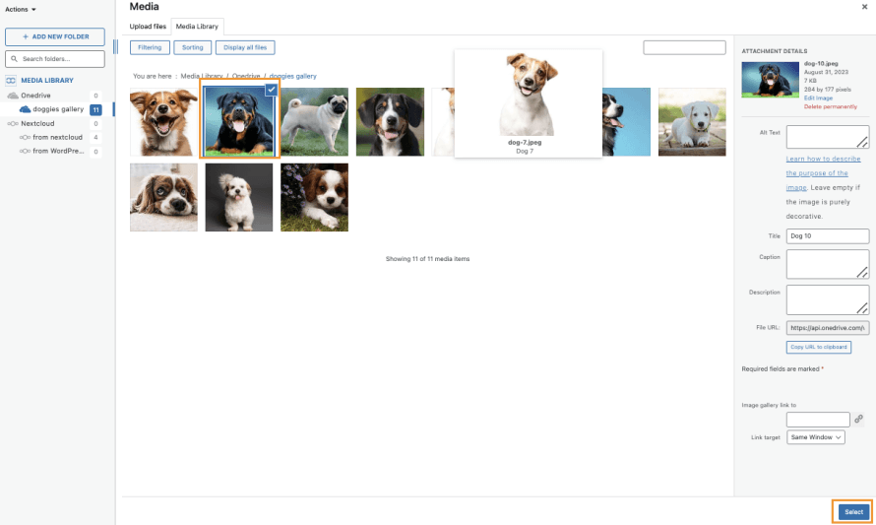Screen dimensions: 876x525
Task: Click the Nextcloud icon in sidebar
Action: 12,123
